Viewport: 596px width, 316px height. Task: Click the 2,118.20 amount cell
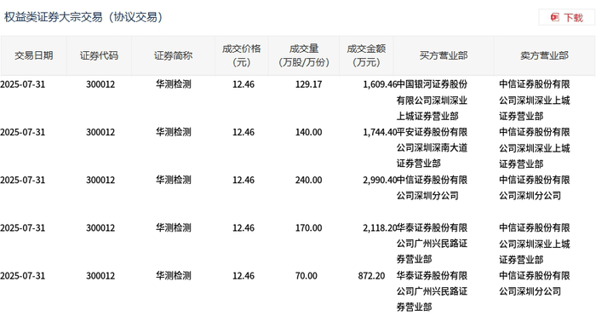(380, 228)
